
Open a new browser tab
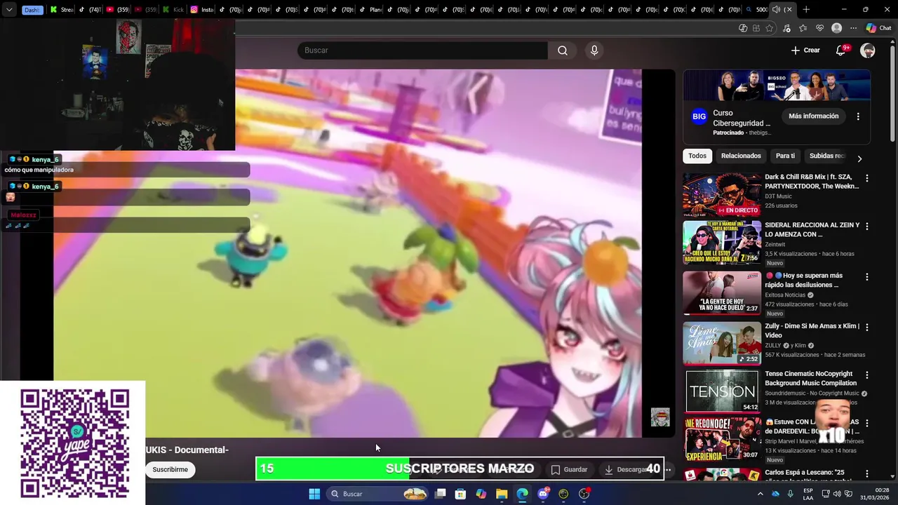click(x=806, y=10)
